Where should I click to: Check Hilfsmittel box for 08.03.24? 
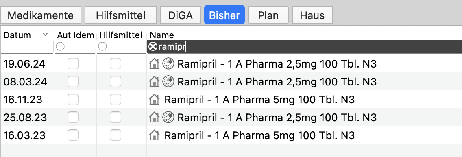(115, 82)
